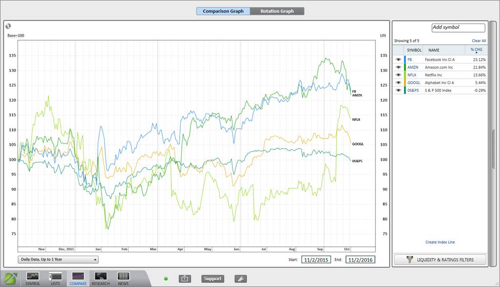500x287 pixels.
Task: Click the 13.66% change value
Action: (479, 75)
